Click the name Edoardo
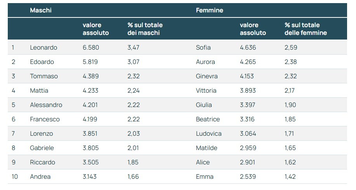This screenshot has width=356, height=190. [x=42, y=62]
